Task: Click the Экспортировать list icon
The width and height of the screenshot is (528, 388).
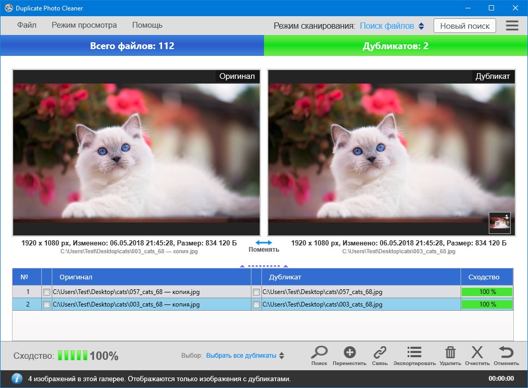Action: point(414,352)
